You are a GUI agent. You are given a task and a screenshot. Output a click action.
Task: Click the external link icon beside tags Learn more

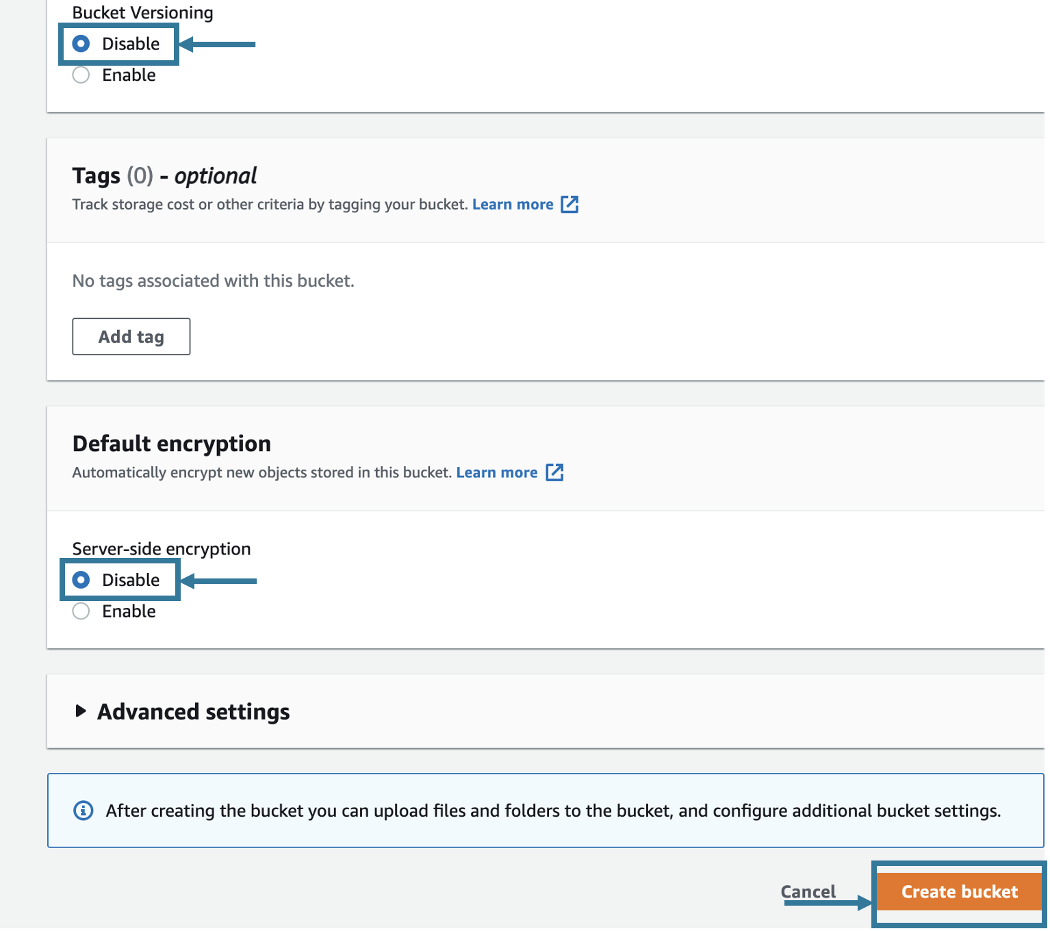click(x=570, y=204)
